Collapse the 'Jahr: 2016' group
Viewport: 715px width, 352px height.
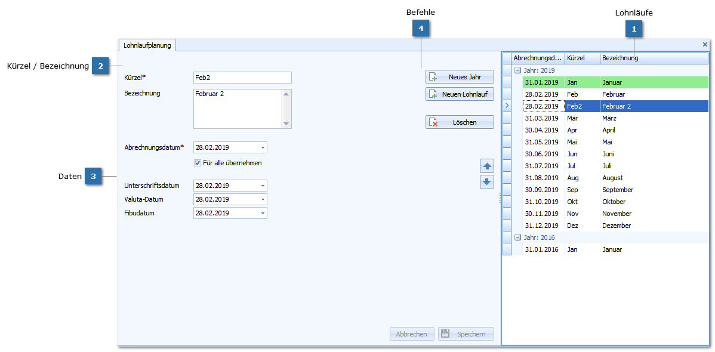[x=517, y=237]
